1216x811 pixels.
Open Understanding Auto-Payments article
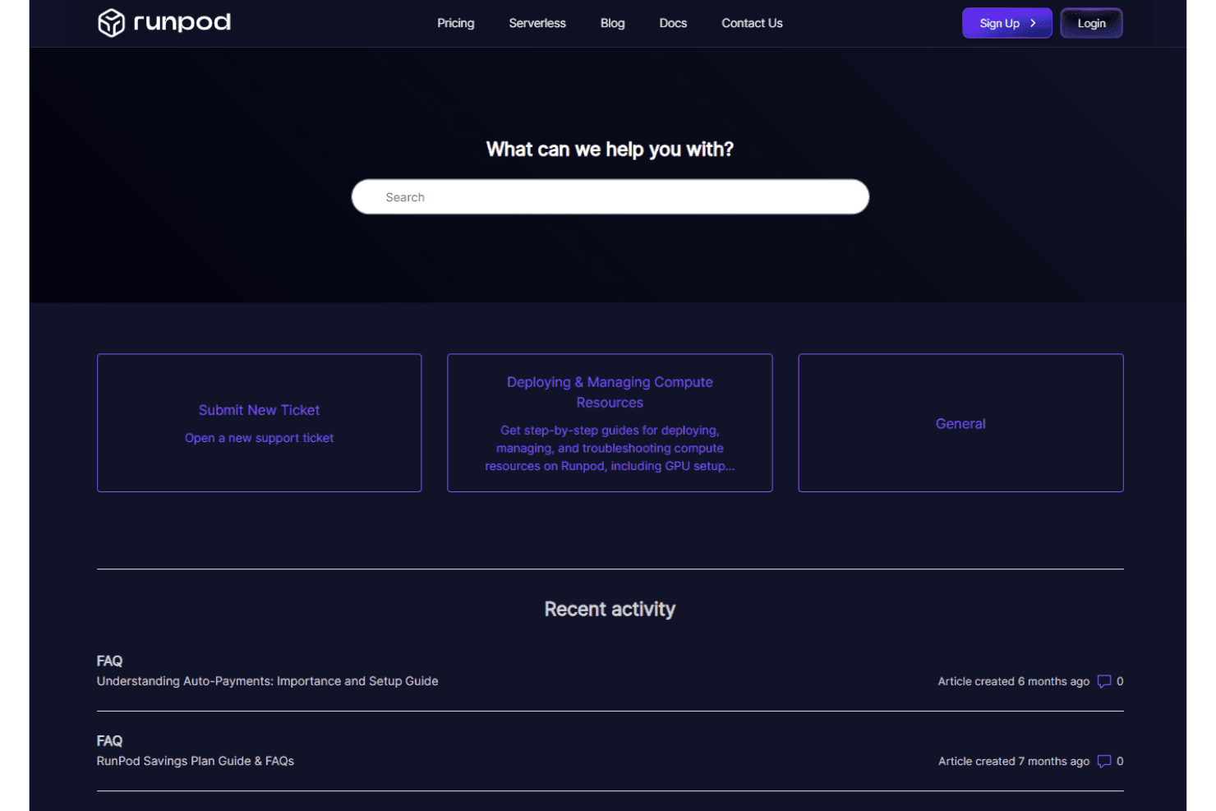(x=267, y=681)
